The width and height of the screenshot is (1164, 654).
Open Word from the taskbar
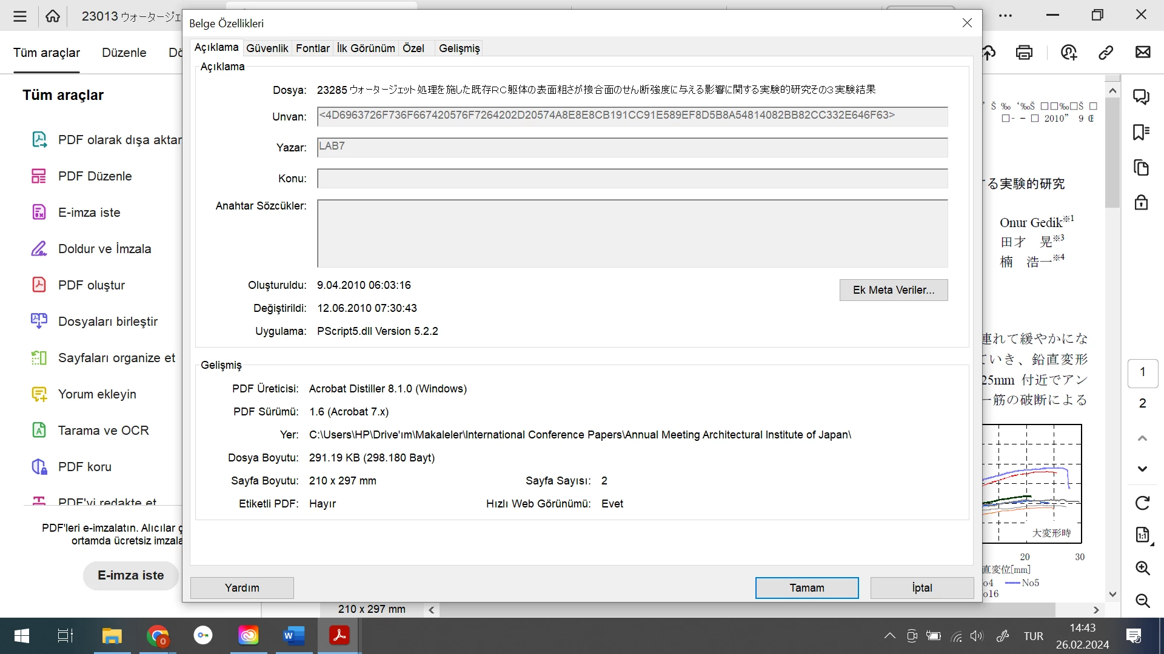293,636
